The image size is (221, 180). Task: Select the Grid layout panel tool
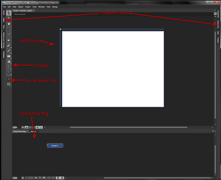click(9, 62)
